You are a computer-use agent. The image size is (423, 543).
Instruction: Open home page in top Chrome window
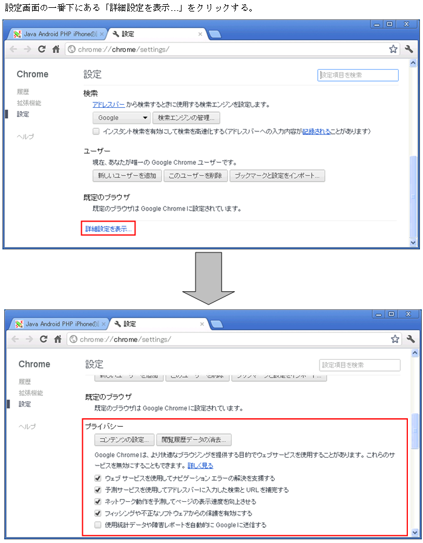tap(56, 49)
